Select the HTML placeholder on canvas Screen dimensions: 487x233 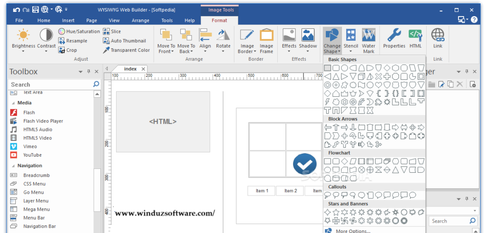click(163, 121)
